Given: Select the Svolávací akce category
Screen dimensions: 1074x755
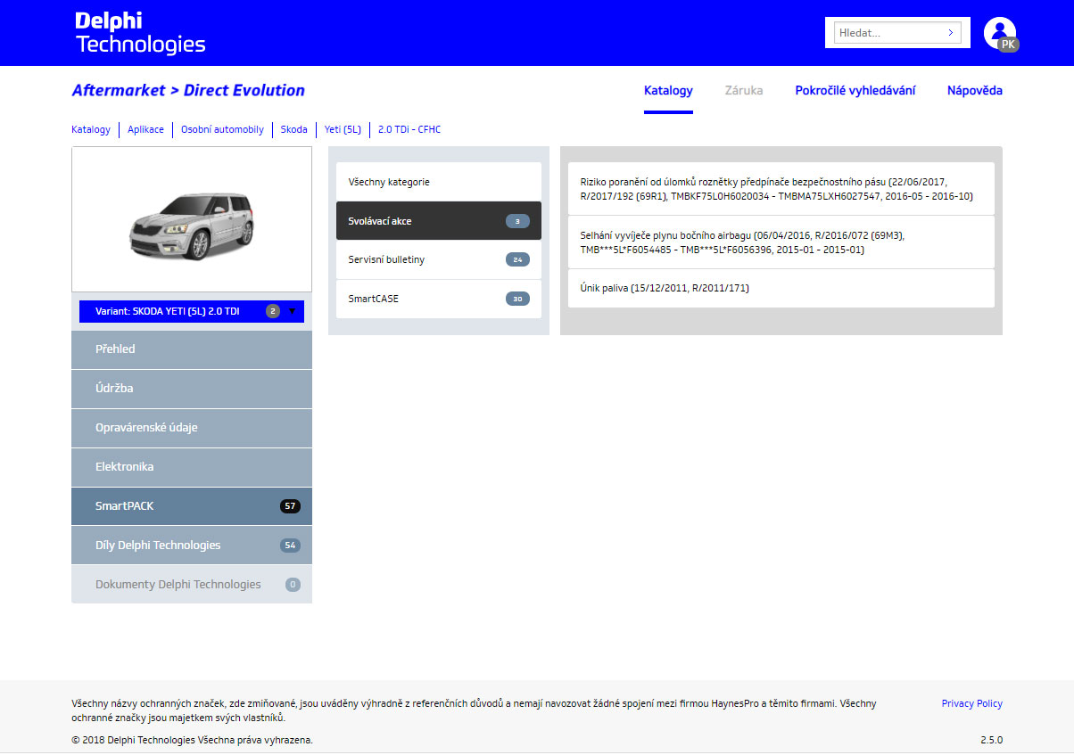Looking at the screenshot, I should click(x=439, y=221).
